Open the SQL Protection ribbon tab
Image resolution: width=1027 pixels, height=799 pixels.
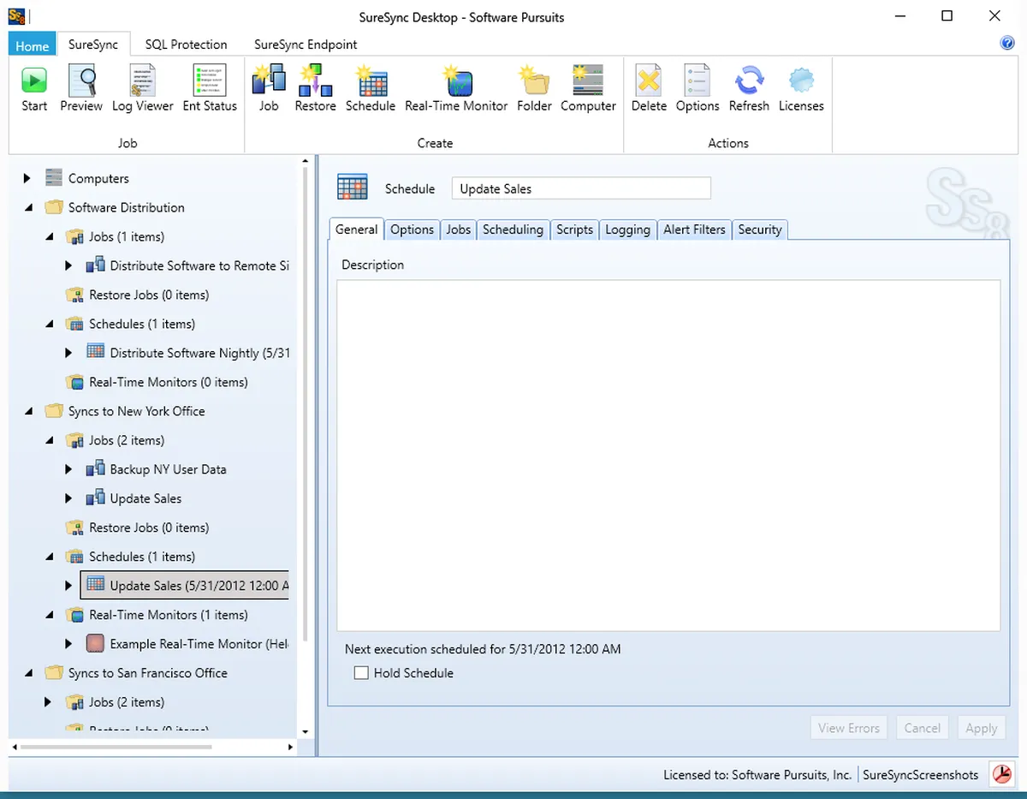(x=186, y=45)
